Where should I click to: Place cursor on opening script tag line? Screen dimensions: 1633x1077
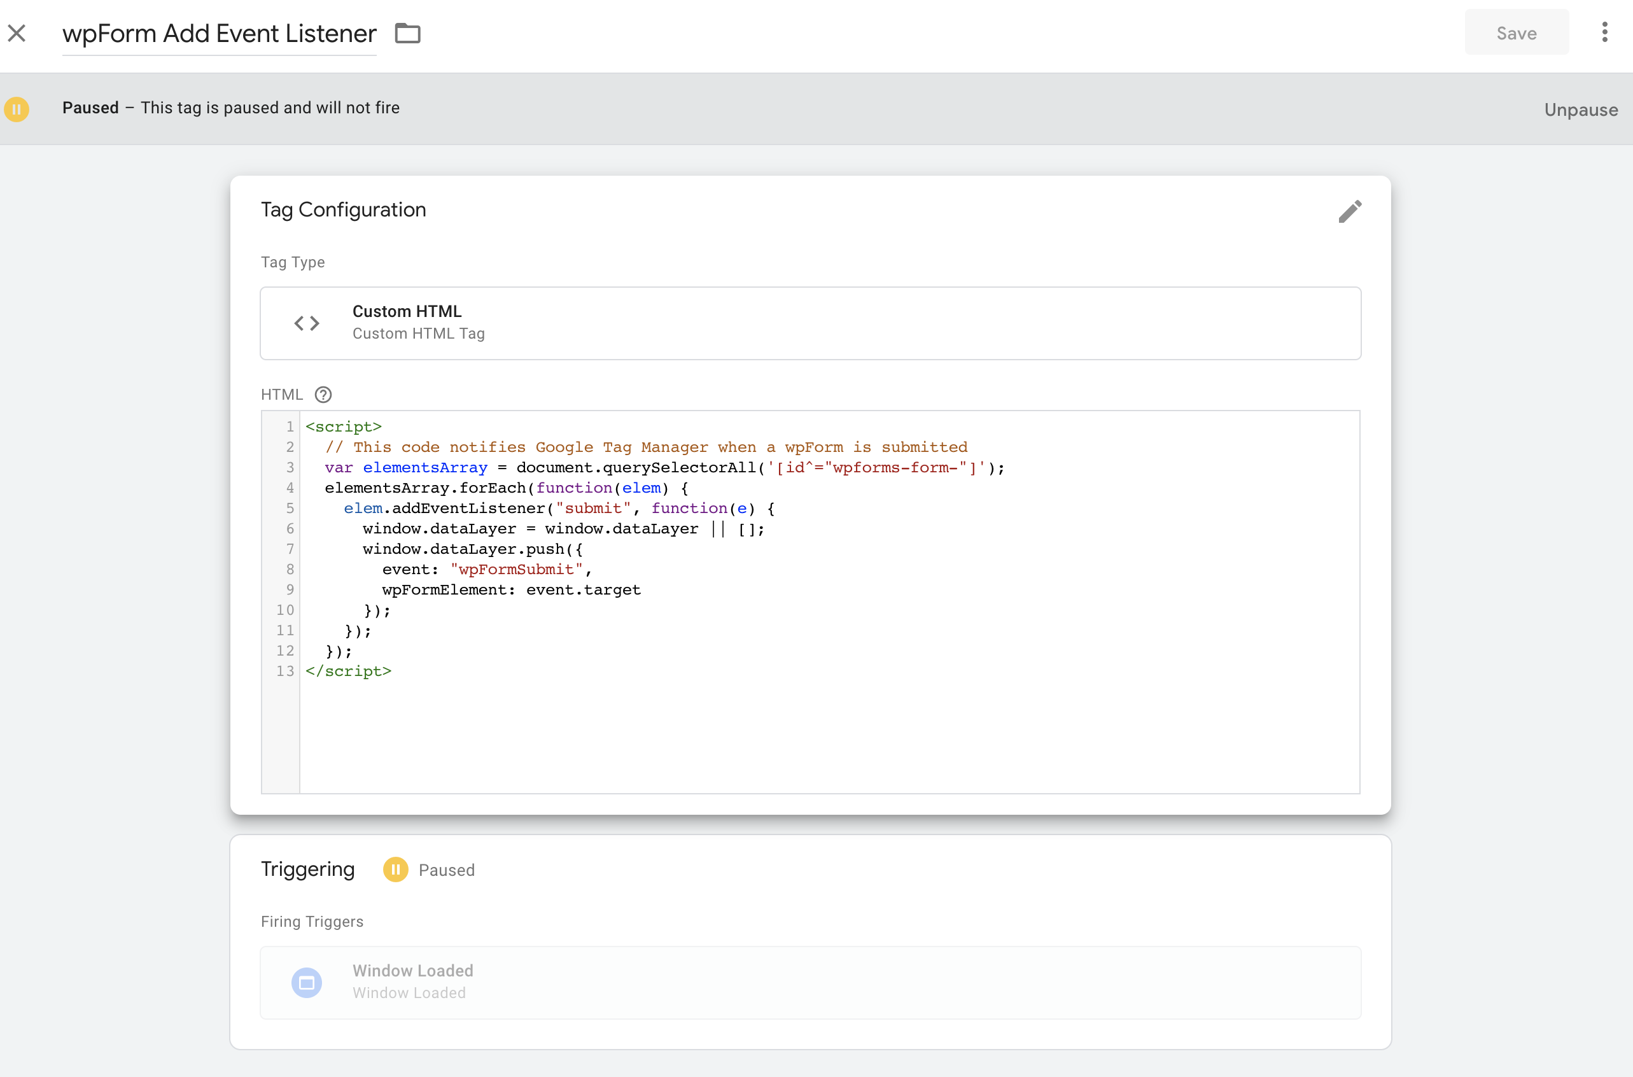(x=344, y=426)
